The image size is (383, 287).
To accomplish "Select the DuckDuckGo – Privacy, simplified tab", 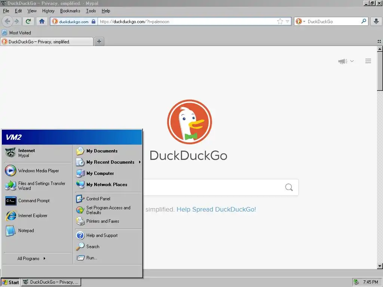I will [x=47, y=42].
